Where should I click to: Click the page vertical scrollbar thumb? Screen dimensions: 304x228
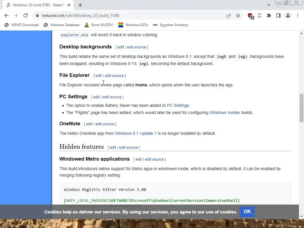click(x=301, y=108)
